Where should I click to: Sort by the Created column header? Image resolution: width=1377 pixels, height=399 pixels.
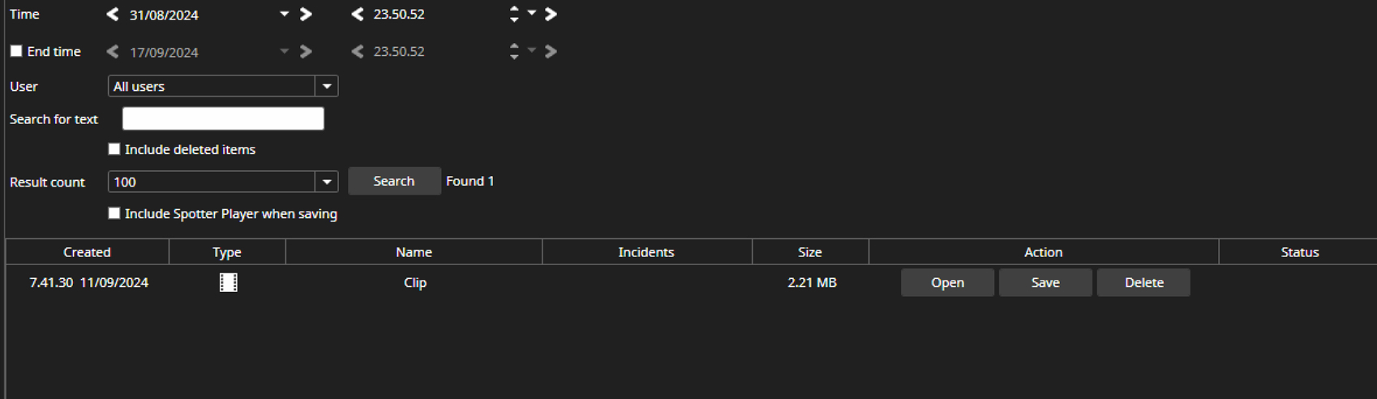[x=87, y=252]
